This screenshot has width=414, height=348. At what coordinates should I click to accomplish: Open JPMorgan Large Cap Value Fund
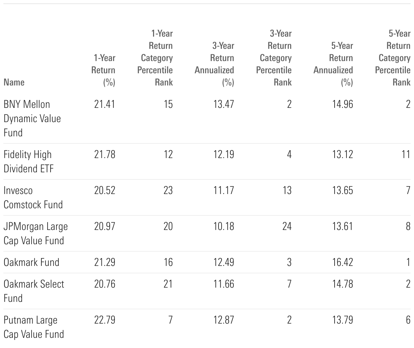point(35,233)
